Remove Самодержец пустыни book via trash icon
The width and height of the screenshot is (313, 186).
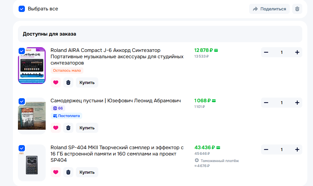coord(68,128)
